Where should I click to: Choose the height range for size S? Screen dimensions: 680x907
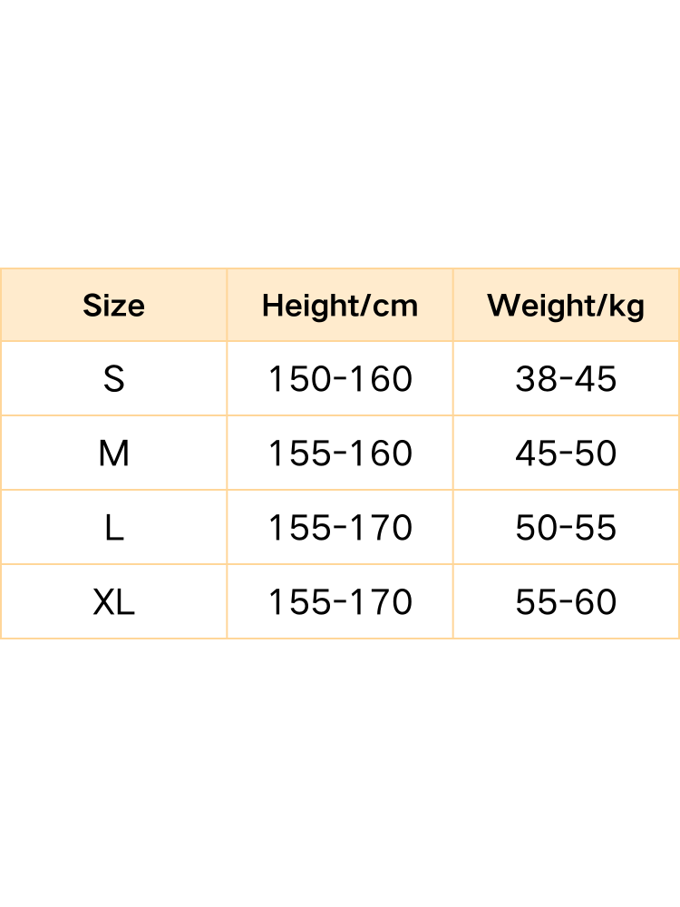[x=340, y=379]
